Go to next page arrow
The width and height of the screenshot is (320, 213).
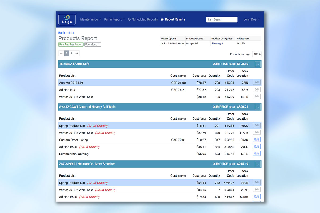click(x=77, y=54)
